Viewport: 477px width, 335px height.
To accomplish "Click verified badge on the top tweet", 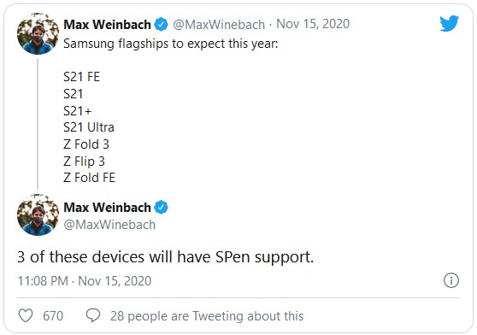I will pos(161,24).
